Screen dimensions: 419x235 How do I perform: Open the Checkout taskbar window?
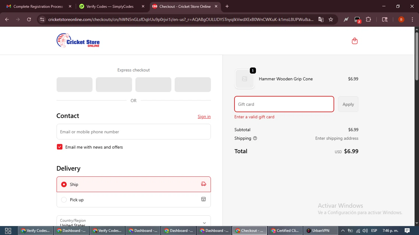coord(249,231)
